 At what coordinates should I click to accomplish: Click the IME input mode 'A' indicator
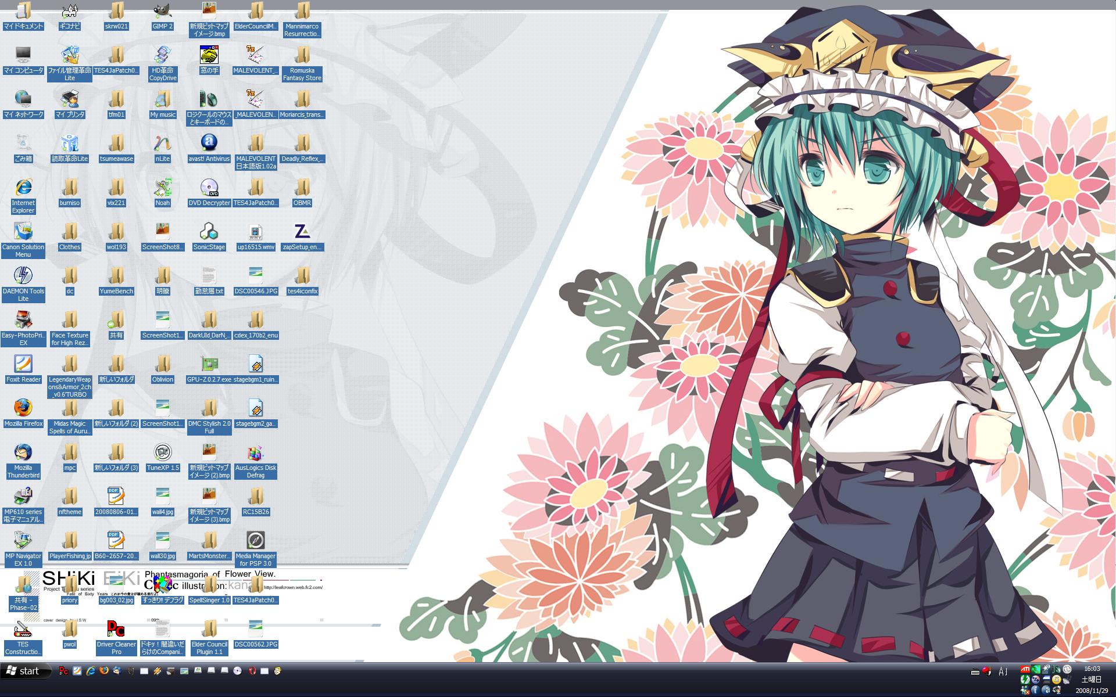pos(1002,671)
